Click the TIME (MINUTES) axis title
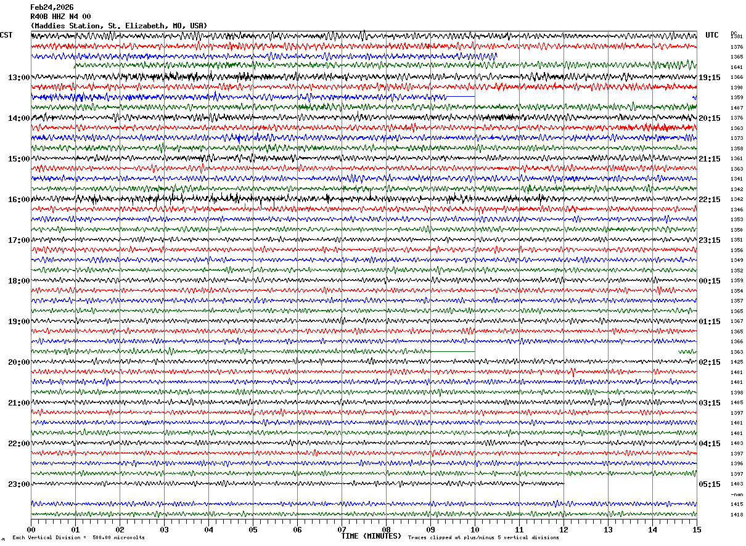The width and height of the screenshot is (746, 546). pos(371,536)
